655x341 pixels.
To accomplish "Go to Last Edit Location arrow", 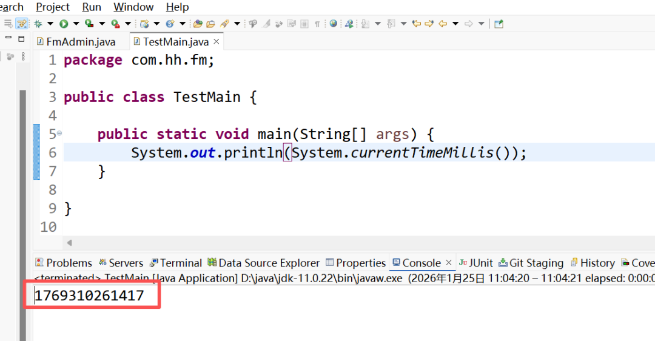I will tap(416, 24).
